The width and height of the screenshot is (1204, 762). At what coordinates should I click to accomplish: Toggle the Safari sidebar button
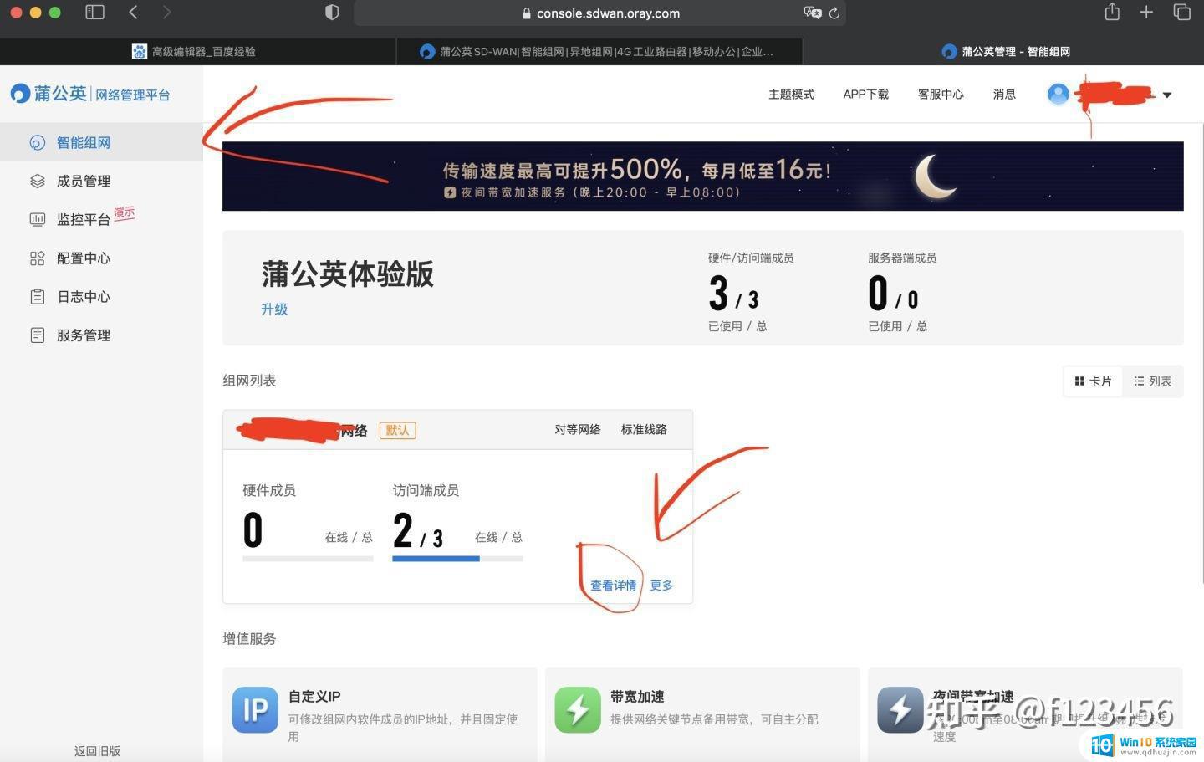point(95,12)
